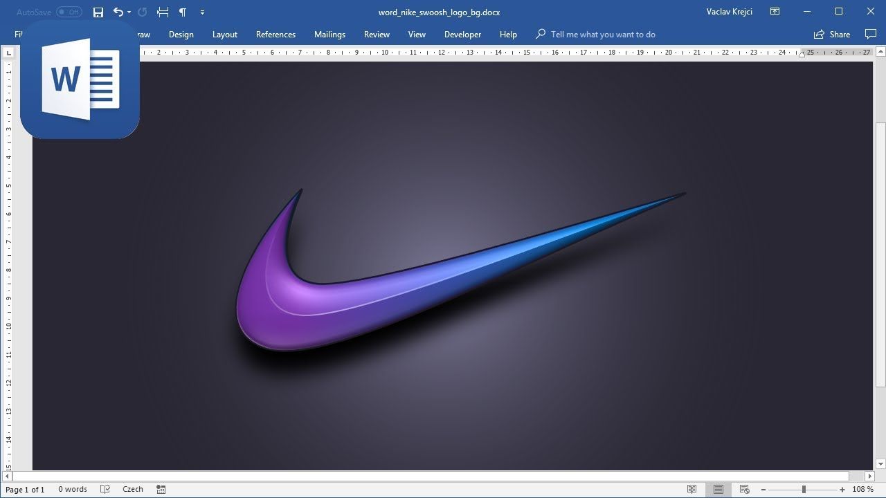Viewport: 886px width, 498px height.
Task: Open the Layout tab
Action: click(x=225, y=34)
